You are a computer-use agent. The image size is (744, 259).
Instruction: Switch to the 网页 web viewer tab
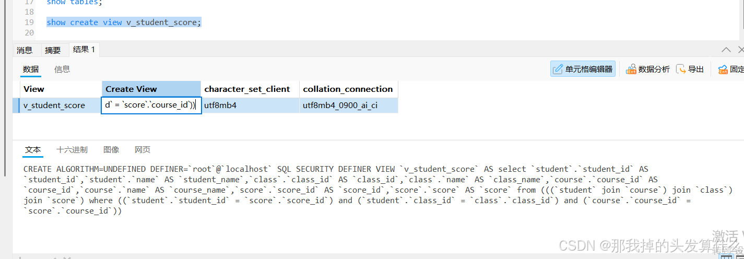[x=143, y=150]
